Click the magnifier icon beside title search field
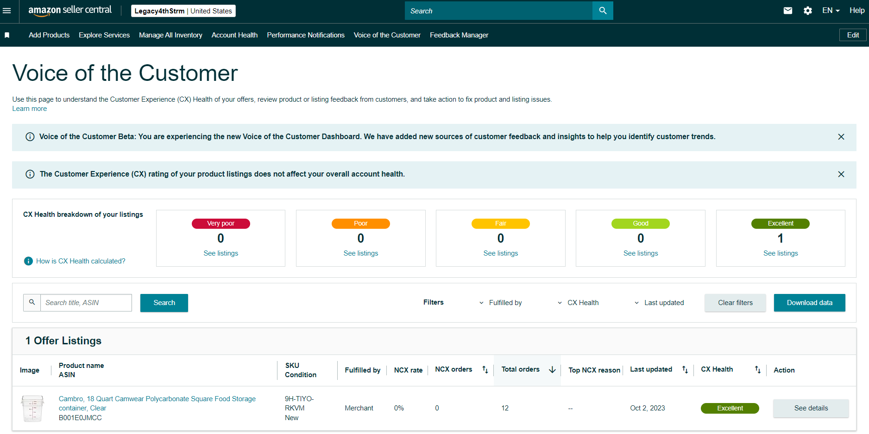This screenshot has width=869, height=434. pyautogui.click(x=32, y=302)
